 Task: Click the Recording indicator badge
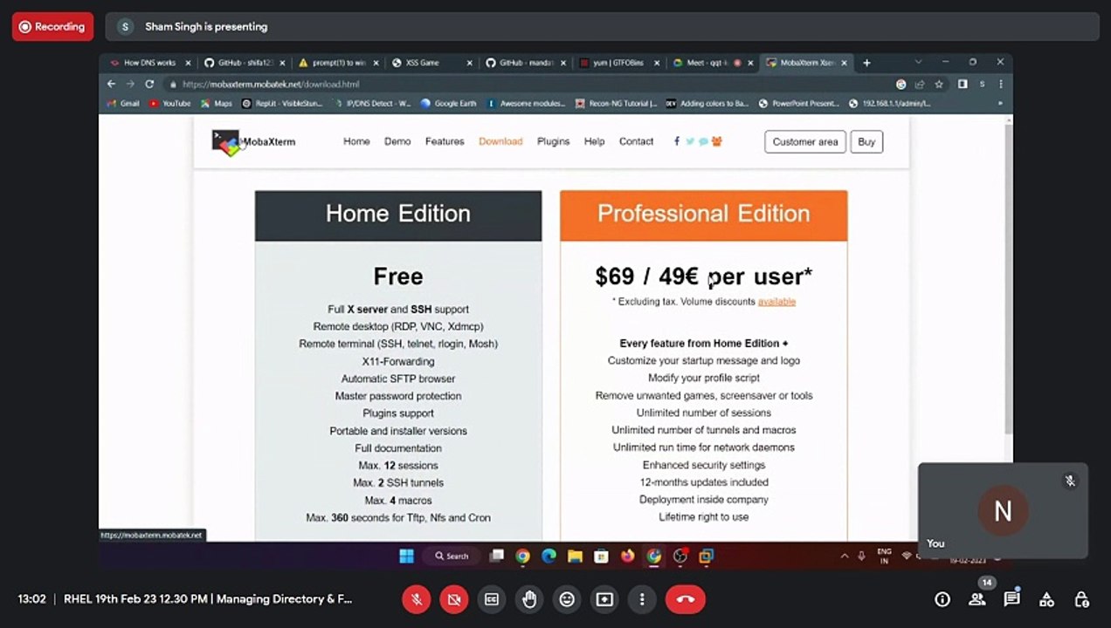(x=52, y=26)
